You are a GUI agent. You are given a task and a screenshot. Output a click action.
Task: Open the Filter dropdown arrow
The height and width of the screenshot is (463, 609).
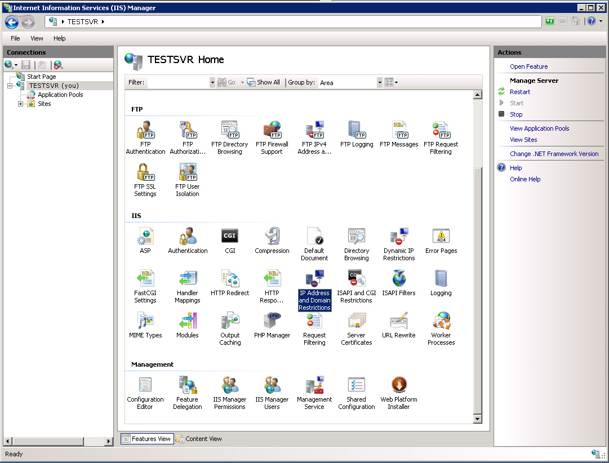pos(212,82)
